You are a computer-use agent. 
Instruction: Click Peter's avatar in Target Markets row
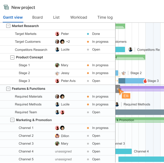tap(57, 34)
